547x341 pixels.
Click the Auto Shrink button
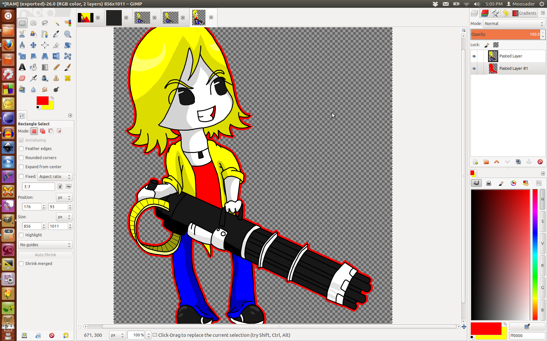[x=45, y=255]
